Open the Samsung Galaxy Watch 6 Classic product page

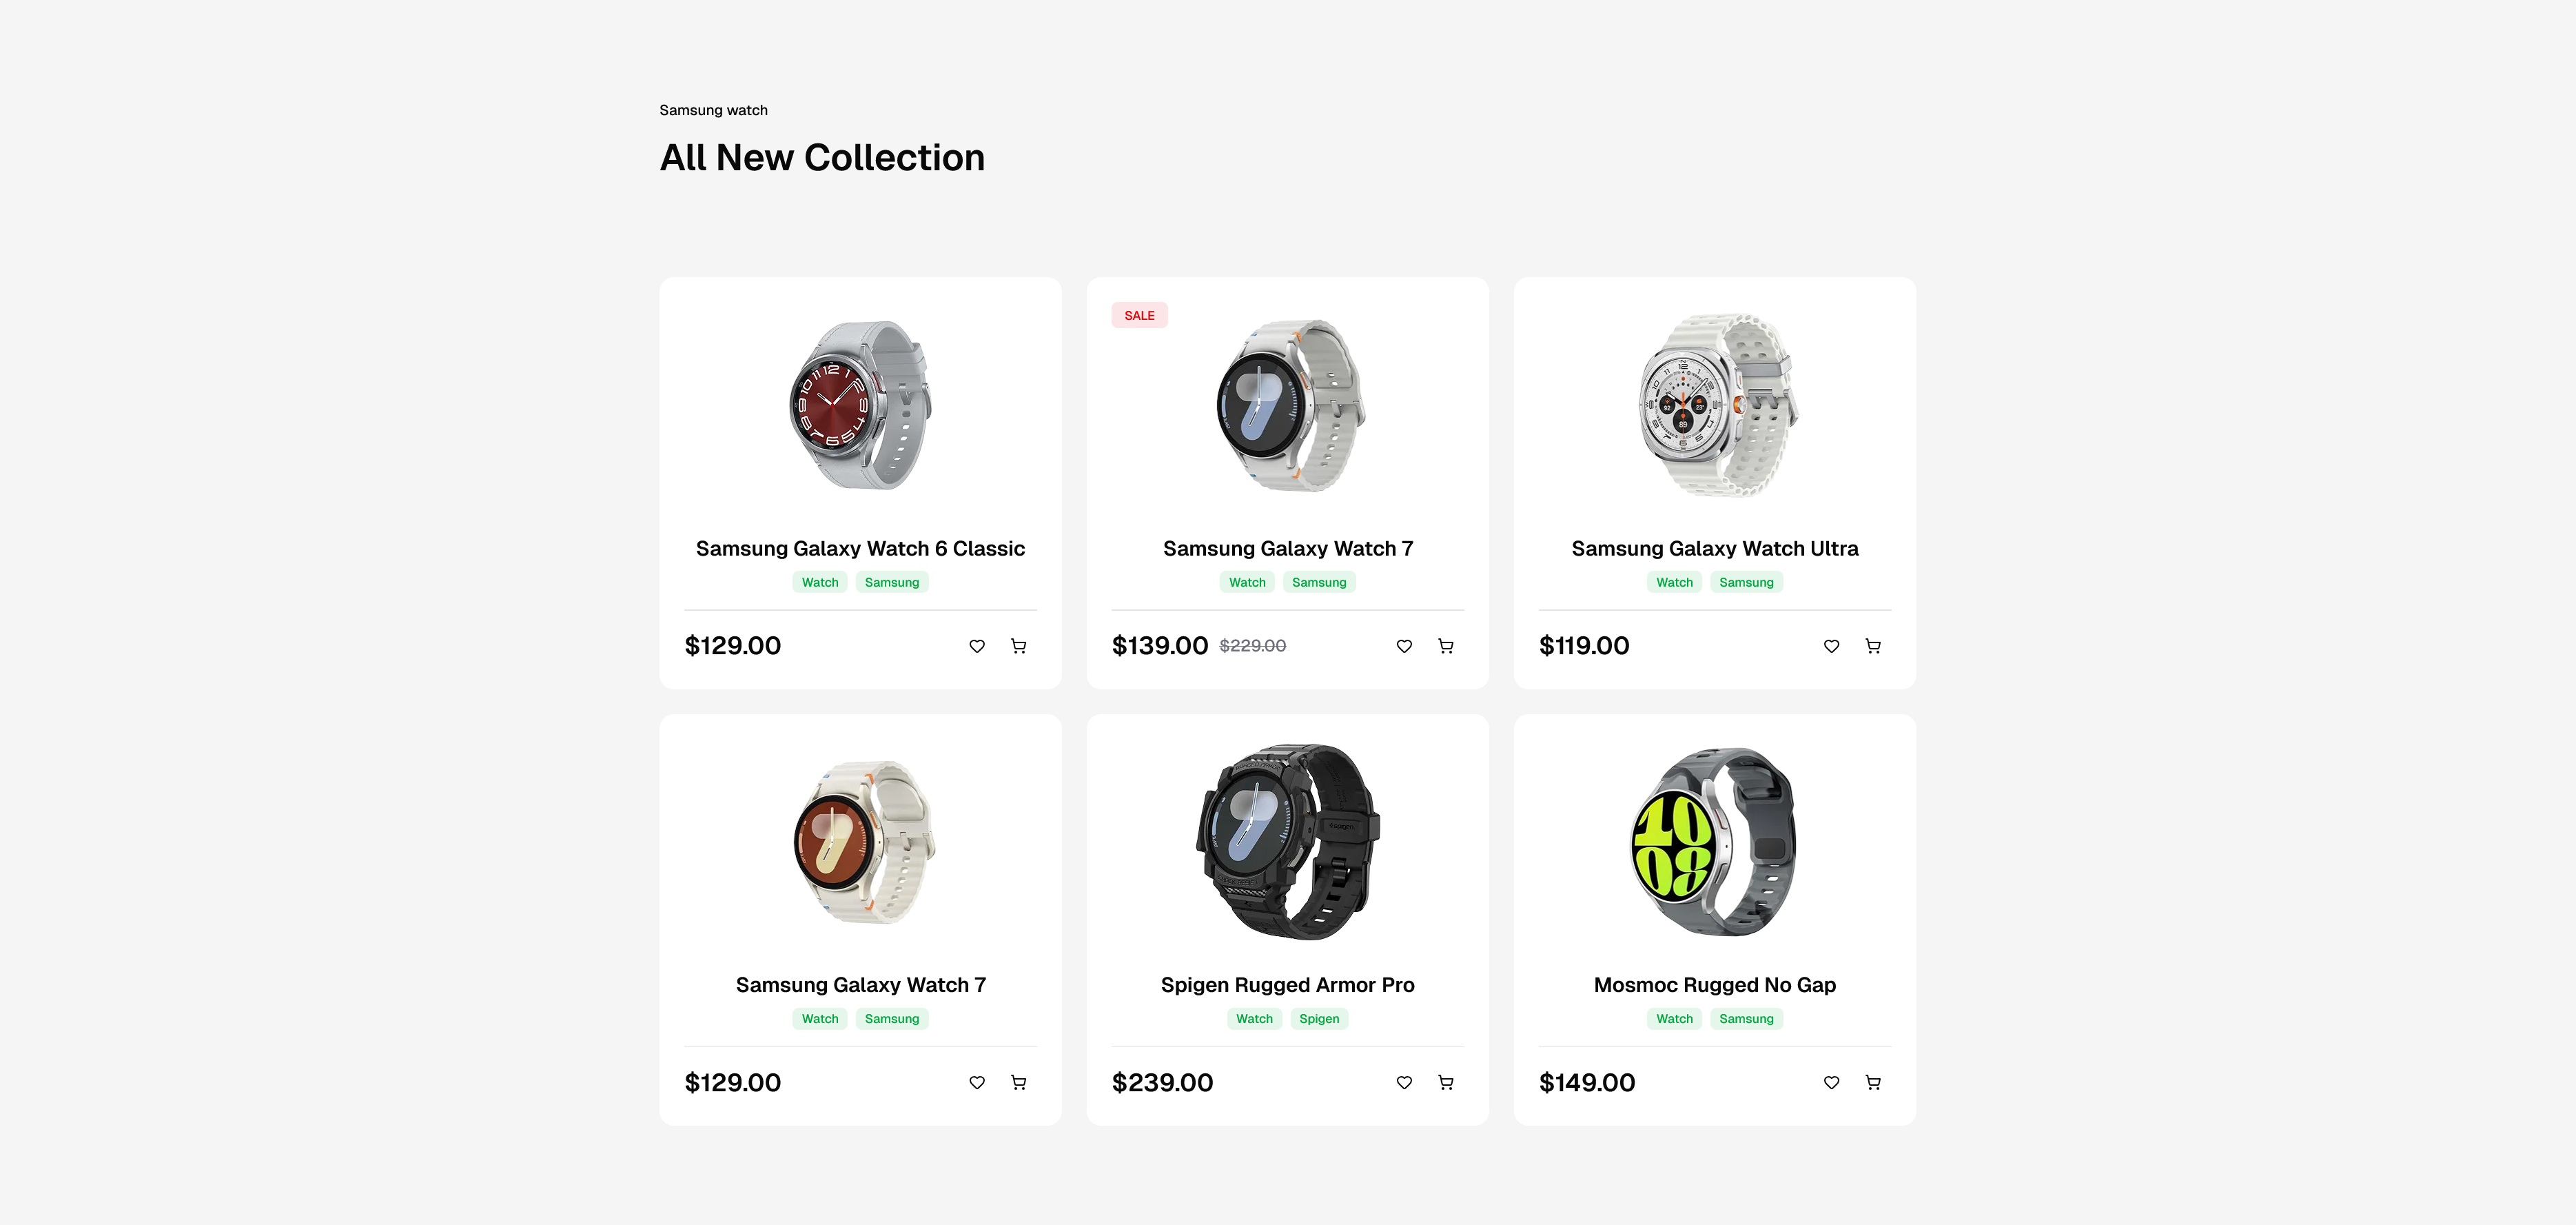pos(860,548)
